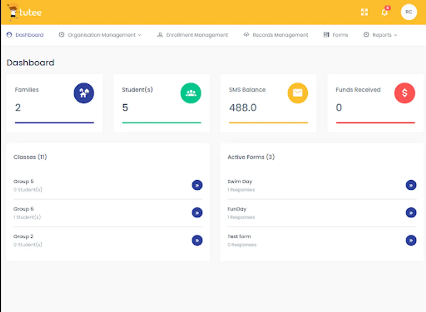This screenshot has height=312, width=426.
Task: Click '0 Student(s)' under Group 5
Action: (x=28, y=190)
